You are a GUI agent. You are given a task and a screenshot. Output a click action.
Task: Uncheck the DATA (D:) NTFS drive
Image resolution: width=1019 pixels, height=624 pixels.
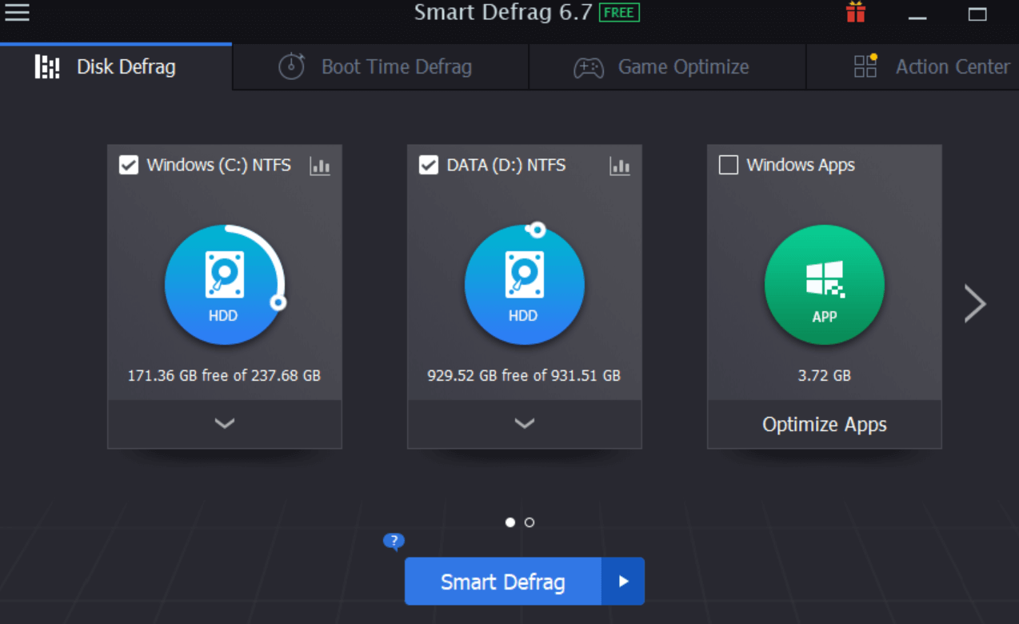pyautogui.click(x=429, y=165)
